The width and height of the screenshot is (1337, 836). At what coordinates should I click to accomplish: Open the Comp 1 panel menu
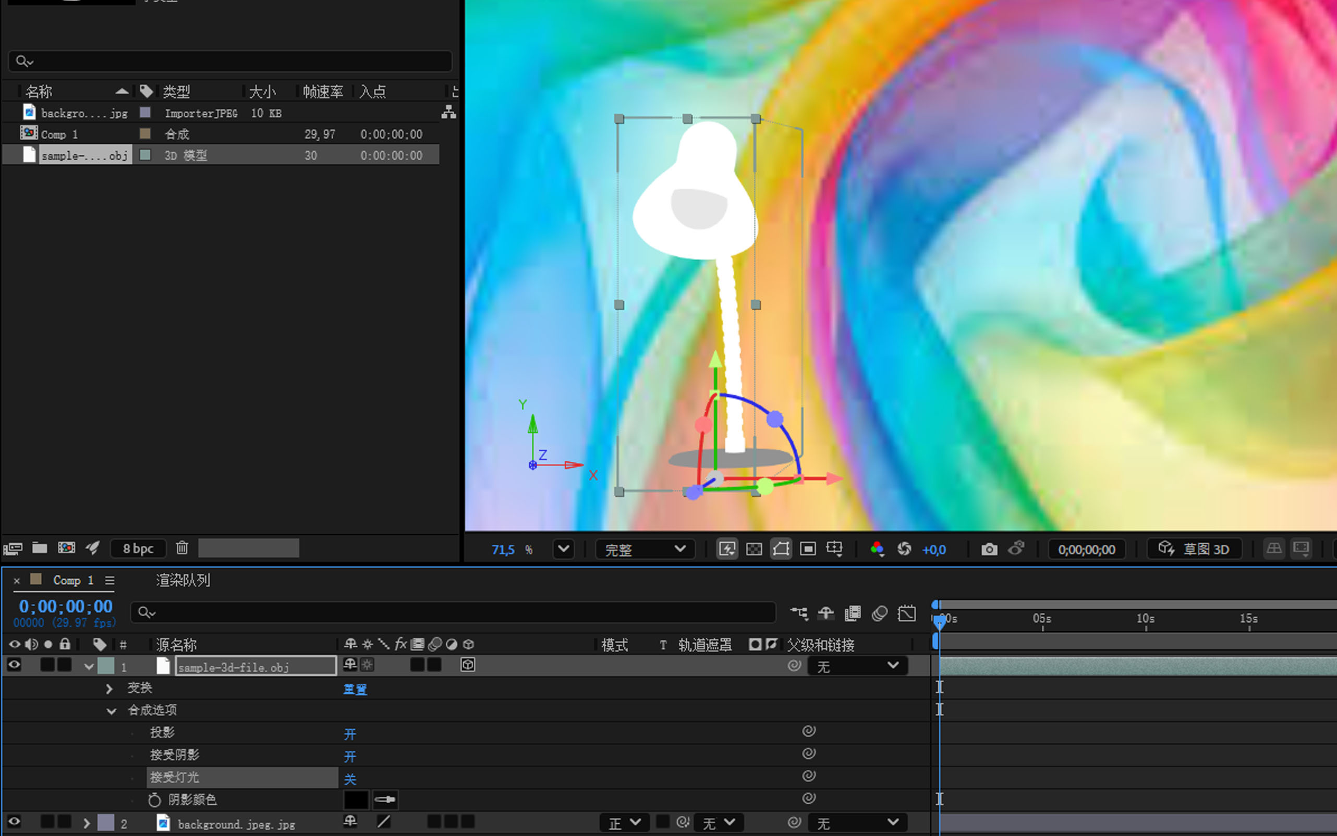[110, 581]
